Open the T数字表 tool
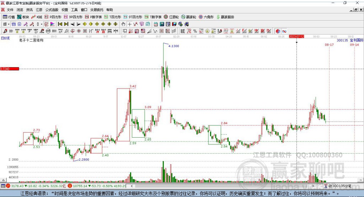This screenshot has width=364, height=197. coord(153,17)
